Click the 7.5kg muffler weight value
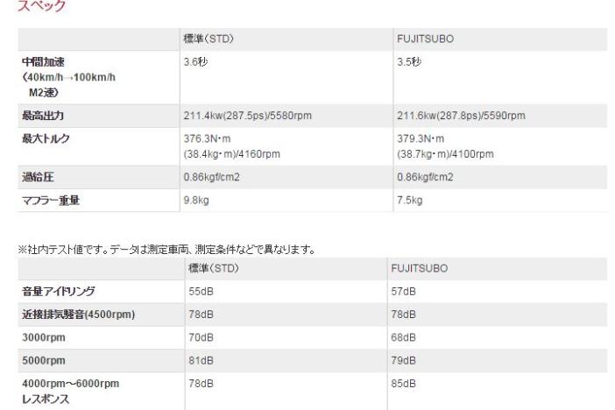The height and width of the screenshot is (410, 615). tap(411, 200)
